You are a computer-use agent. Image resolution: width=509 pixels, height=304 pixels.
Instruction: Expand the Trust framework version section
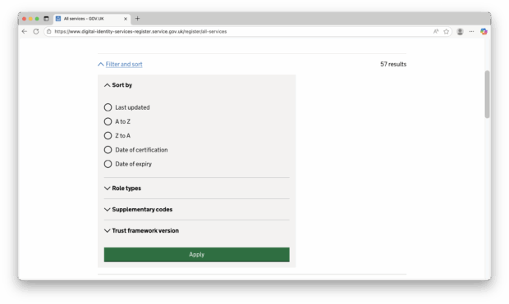coord(141,231)
